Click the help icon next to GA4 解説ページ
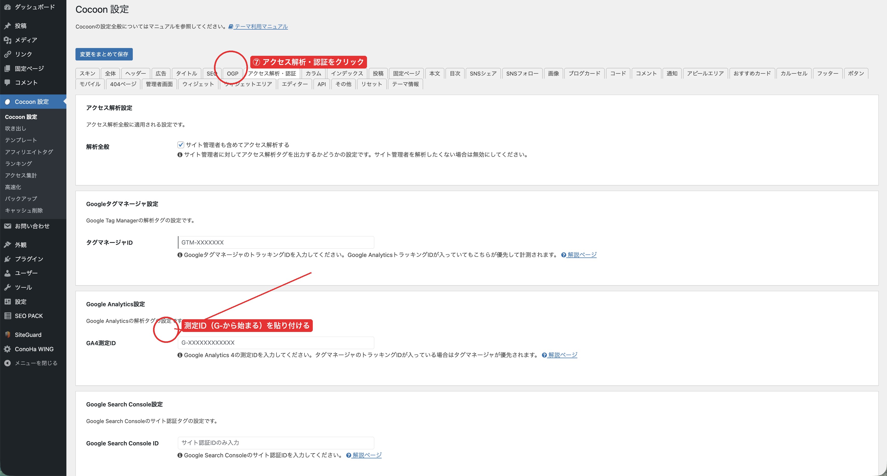The height and width of the screenshot is (476, 887). point(544,355)
